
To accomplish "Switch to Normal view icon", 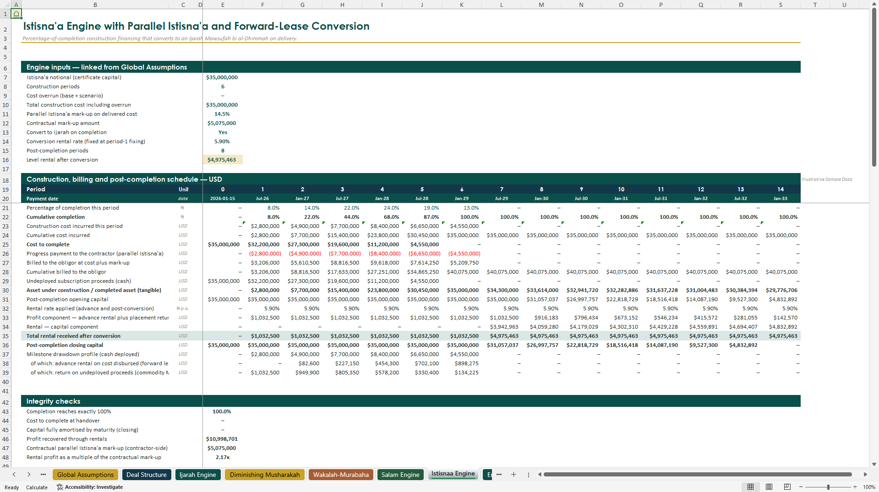I will click(750, 487).
